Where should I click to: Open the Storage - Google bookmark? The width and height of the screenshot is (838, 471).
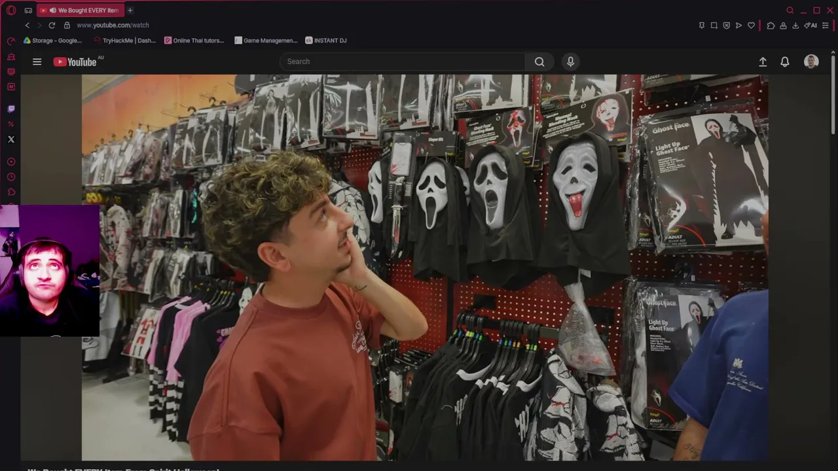(x=52, y=41)
